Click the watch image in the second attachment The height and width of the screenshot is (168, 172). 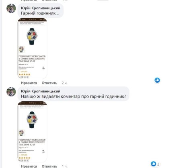coord(32,120)
